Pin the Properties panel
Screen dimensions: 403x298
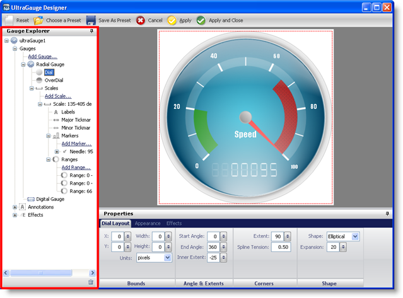tap(387, 214)
